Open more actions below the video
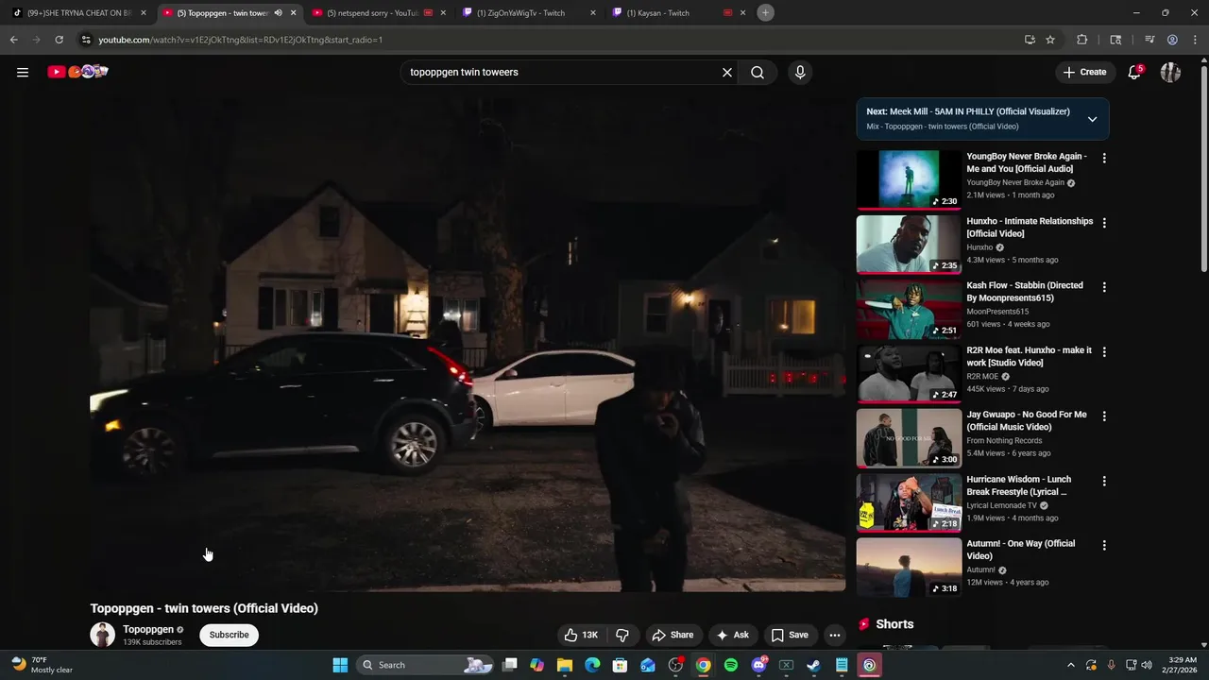The image size is (1209, 680). (x=834, y=635)
